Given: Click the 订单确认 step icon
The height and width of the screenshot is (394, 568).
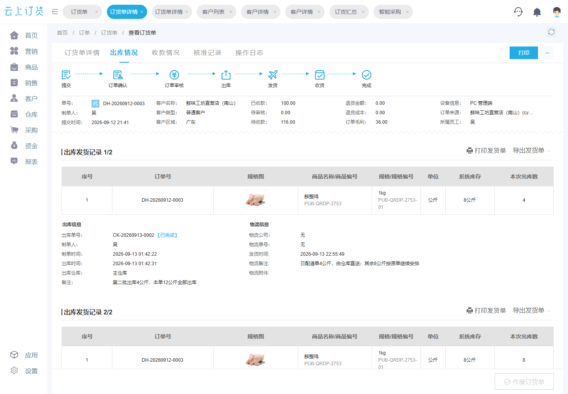Looking at the screenshot, I should tap(118, 74).
